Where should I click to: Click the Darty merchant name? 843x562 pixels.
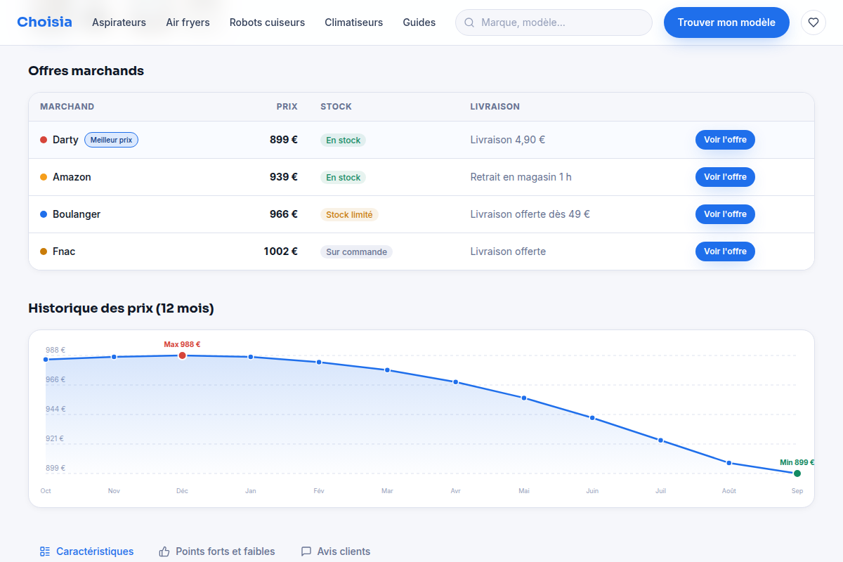(x=65, y=140)
